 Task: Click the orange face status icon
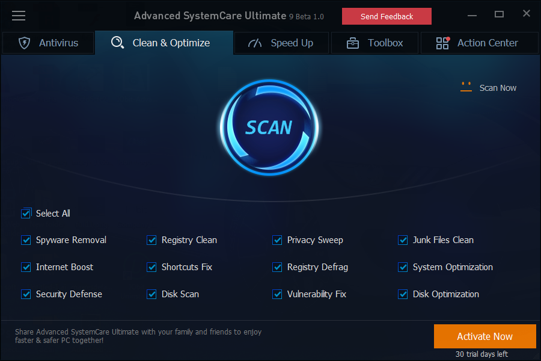click(x=466, y=87)
